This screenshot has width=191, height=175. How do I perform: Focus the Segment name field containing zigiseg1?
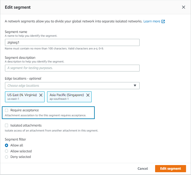pos(72,43)
